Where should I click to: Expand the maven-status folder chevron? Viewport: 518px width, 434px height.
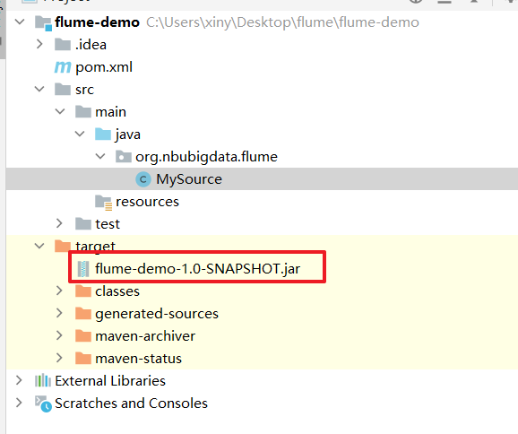point(59,358)
